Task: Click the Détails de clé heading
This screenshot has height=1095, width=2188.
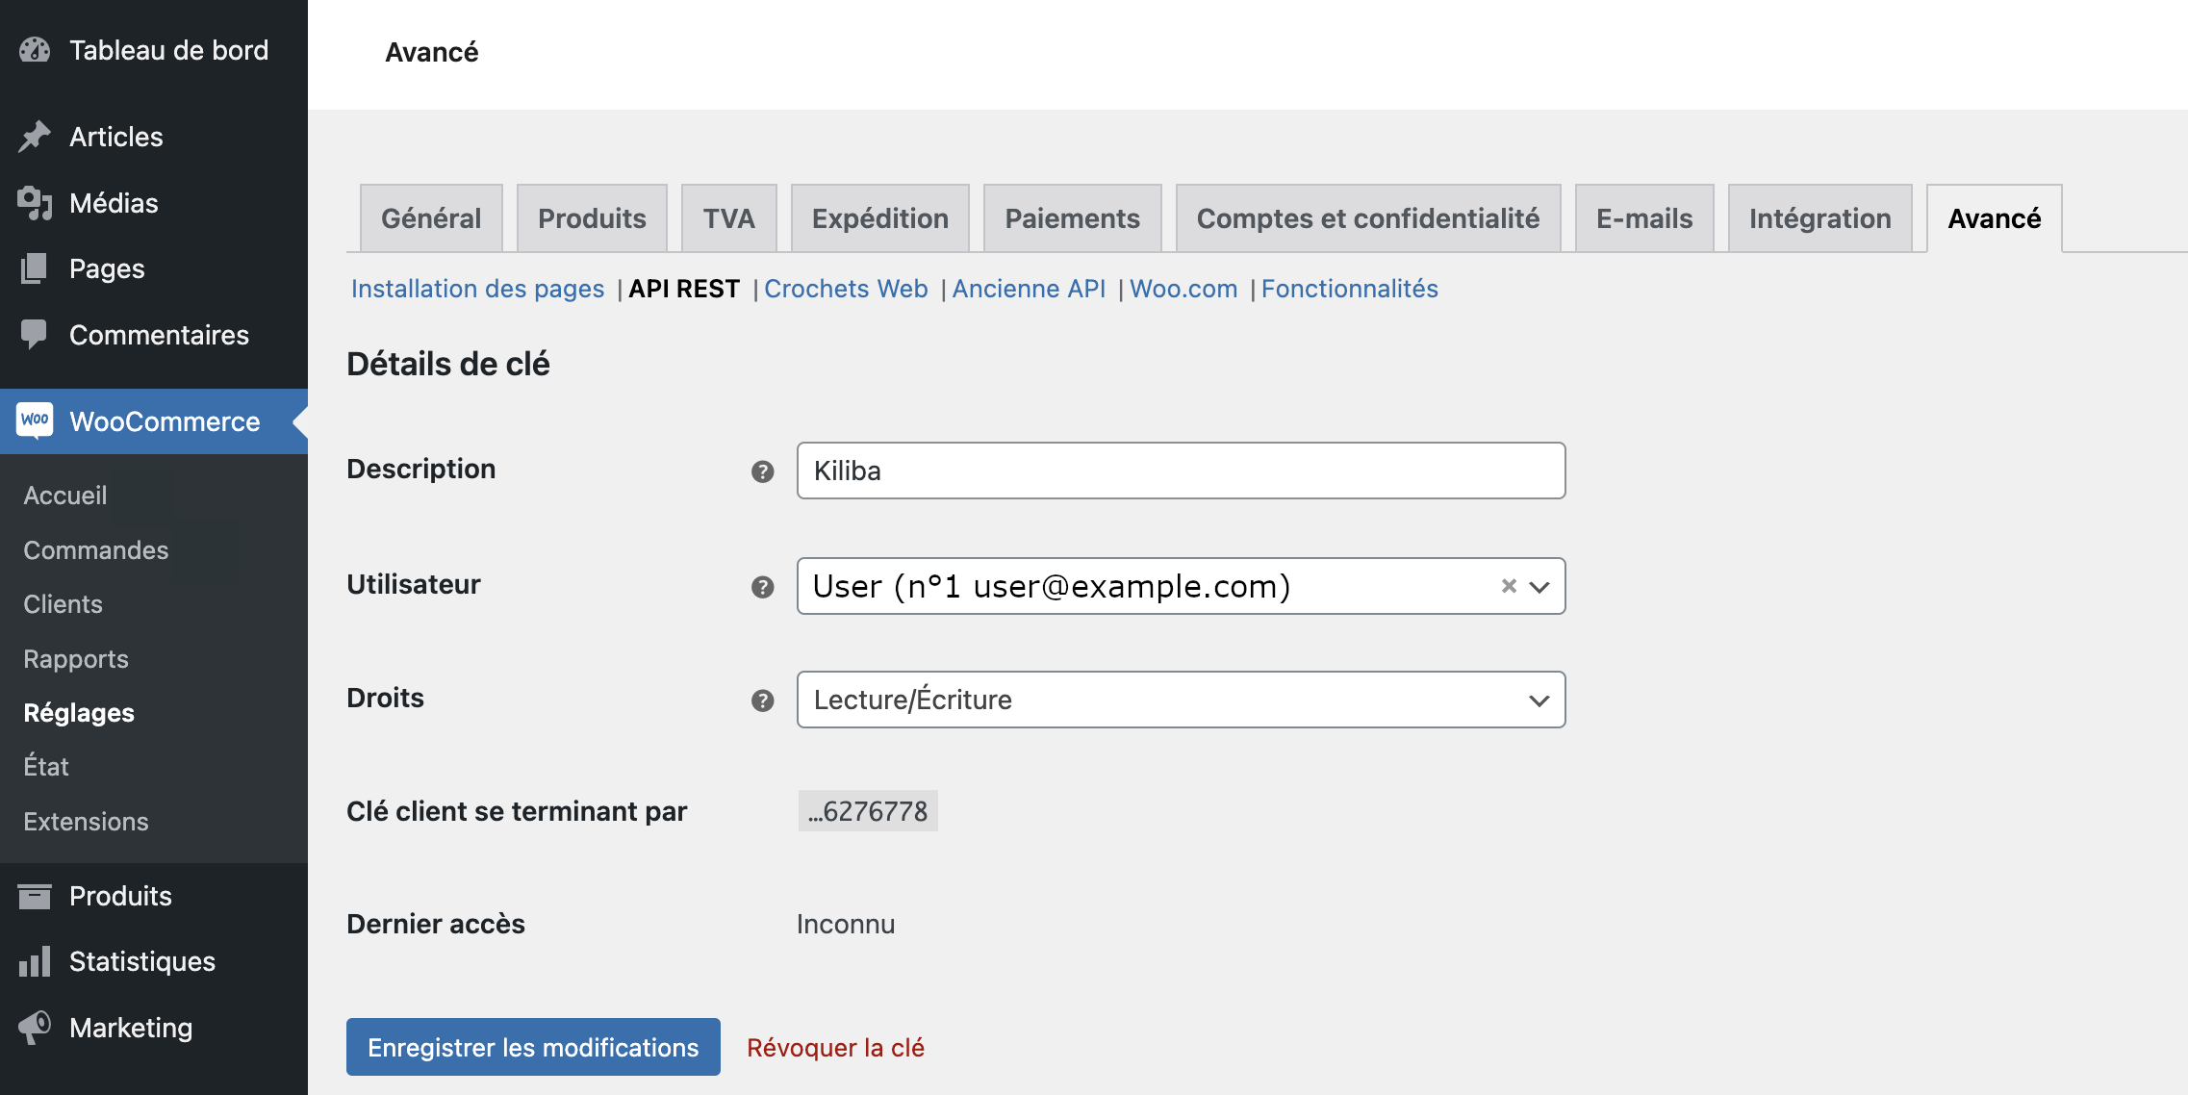Action: [x=448, y=364]
